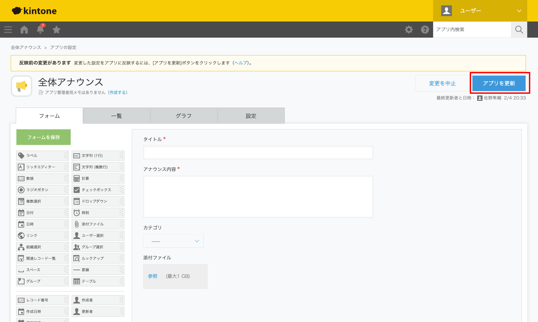Switch to the 一覧 tab
Image resolution: width=538 pixels, height=322 pixels.
116,115
